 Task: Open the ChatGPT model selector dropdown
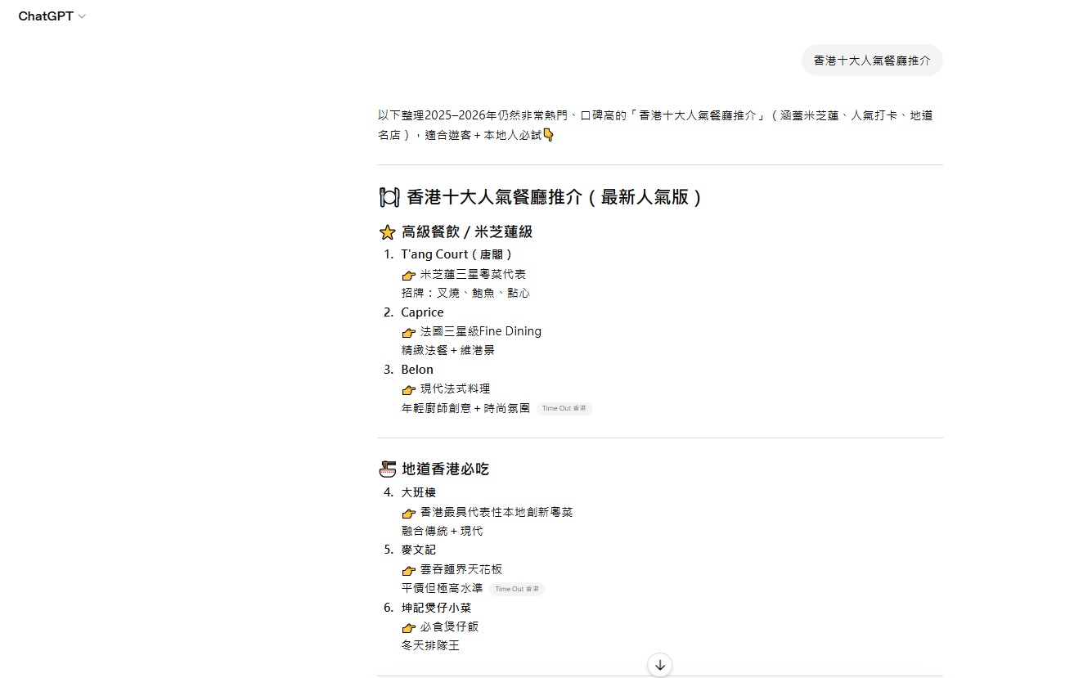pyautogui.click(x=52, y=16)
